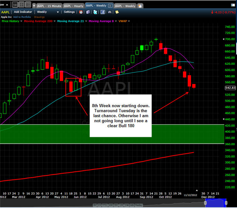This screenshot has height=208, width=237.
Task: Switch to the last AAPL - Weekly tab
Action: [125, 6]
